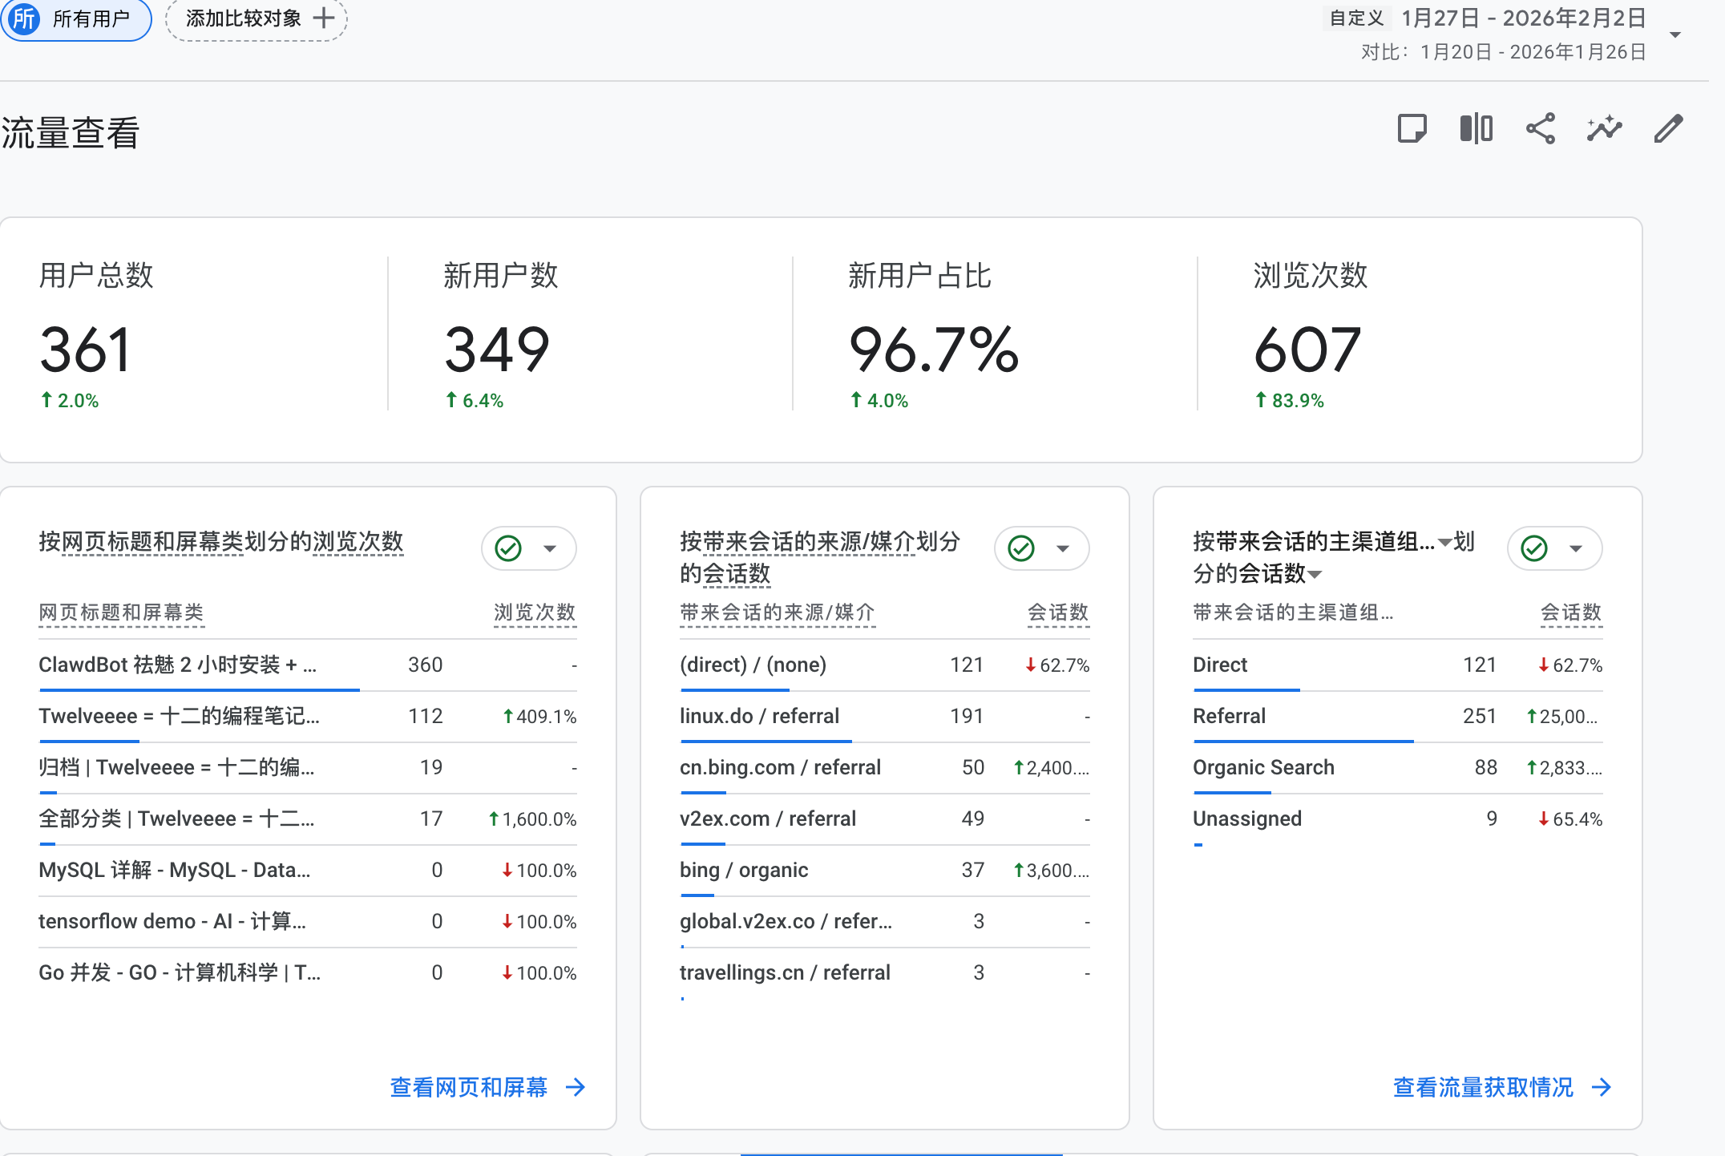Image resolution: width=1725 pixels, height=1156 pixels.
Task: Click the arrow beside 查看流量获取情况
Action: point(1602,1087)
